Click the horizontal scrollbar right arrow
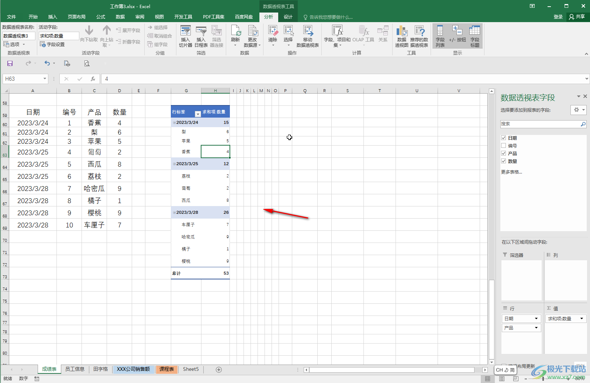The height and width of the screenshot is (383, 590). [485, 370]
